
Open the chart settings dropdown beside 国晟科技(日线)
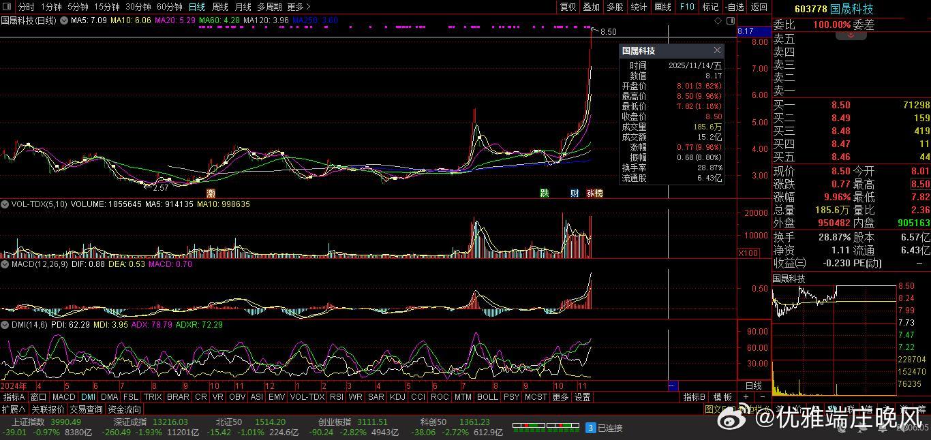coord(64,20)
